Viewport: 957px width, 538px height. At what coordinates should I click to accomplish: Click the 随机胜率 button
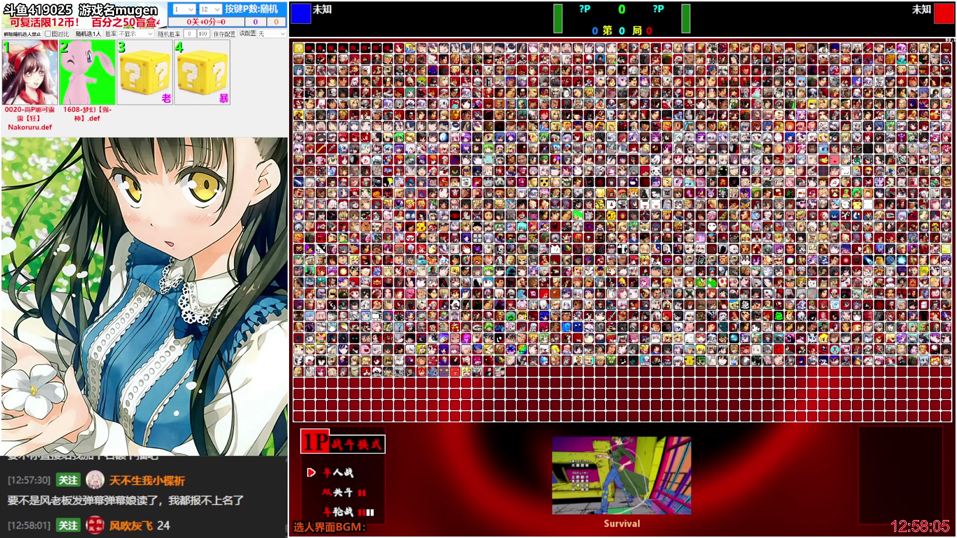169,34
